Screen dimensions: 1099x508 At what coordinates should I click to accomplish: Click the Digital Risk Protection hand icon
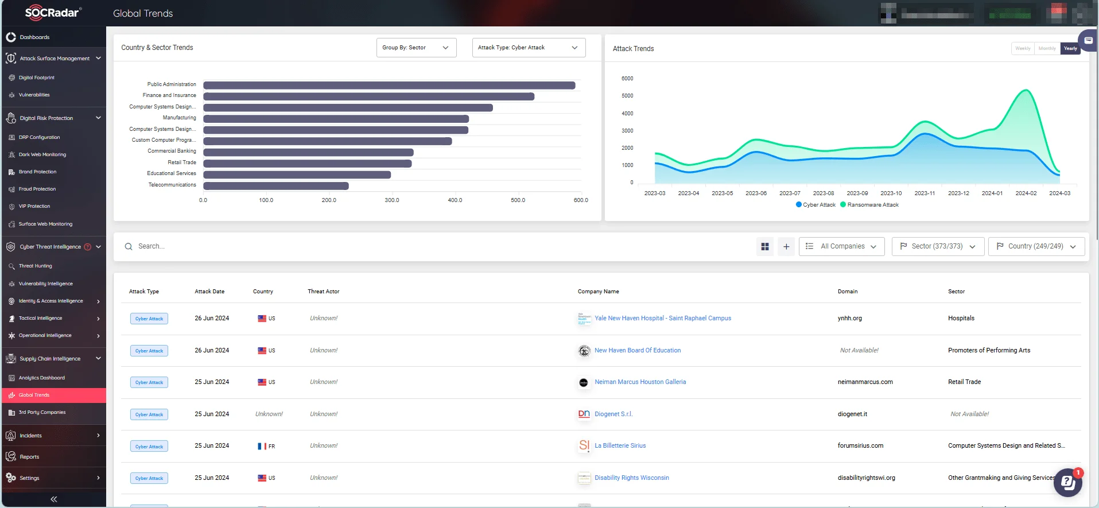coord(11,118)
